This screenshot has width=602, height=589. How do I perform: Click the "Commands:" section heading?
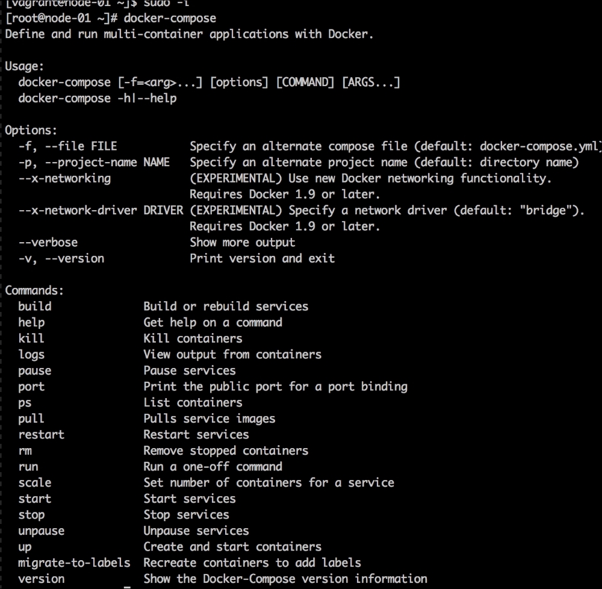point(34,291)
